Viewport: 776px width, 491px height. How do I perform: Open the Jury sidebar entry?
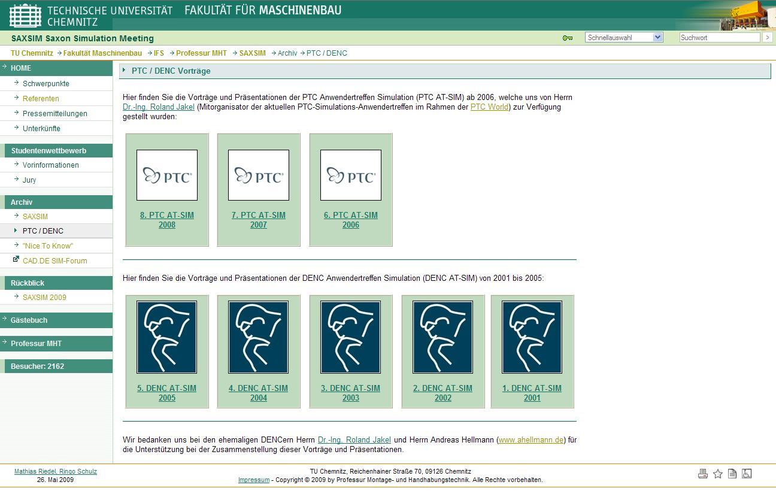point(29,180)
